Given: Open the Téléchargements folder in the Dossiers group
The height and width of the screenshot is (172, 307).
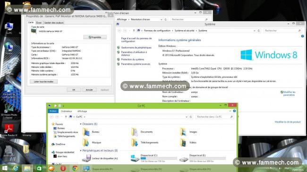Looking at the screenshot, I should tap(145, 142).
